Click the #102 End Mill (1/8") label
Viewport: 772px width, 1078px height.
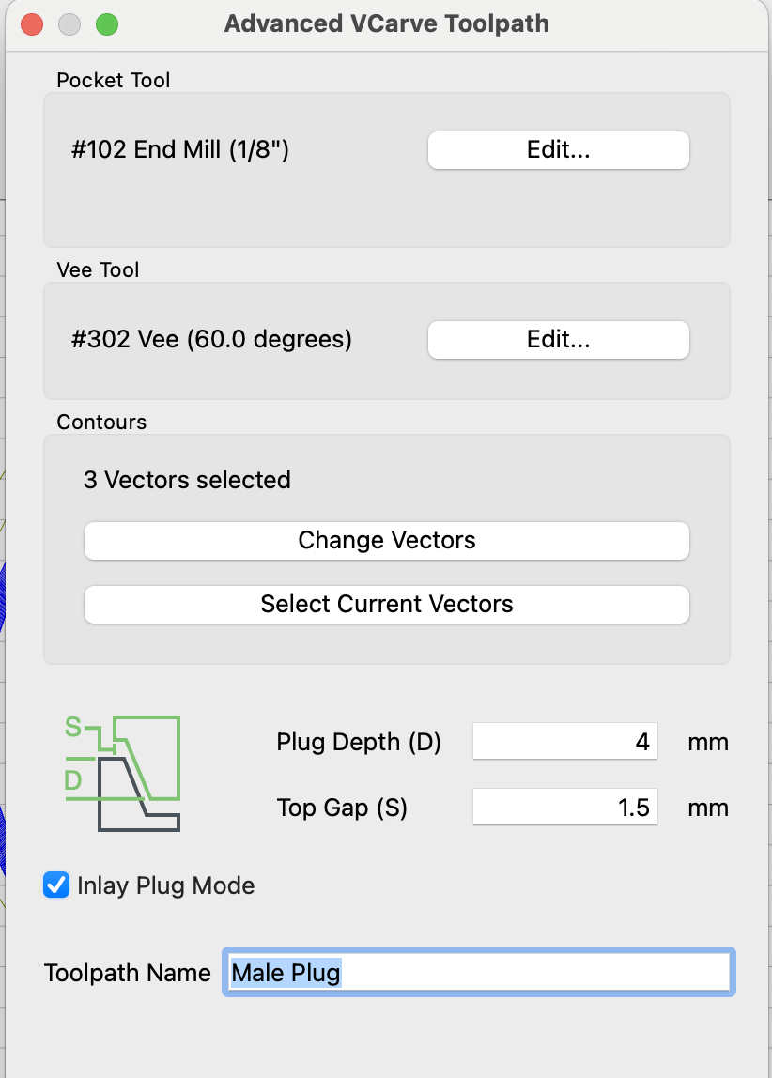(x=180, y=150)
